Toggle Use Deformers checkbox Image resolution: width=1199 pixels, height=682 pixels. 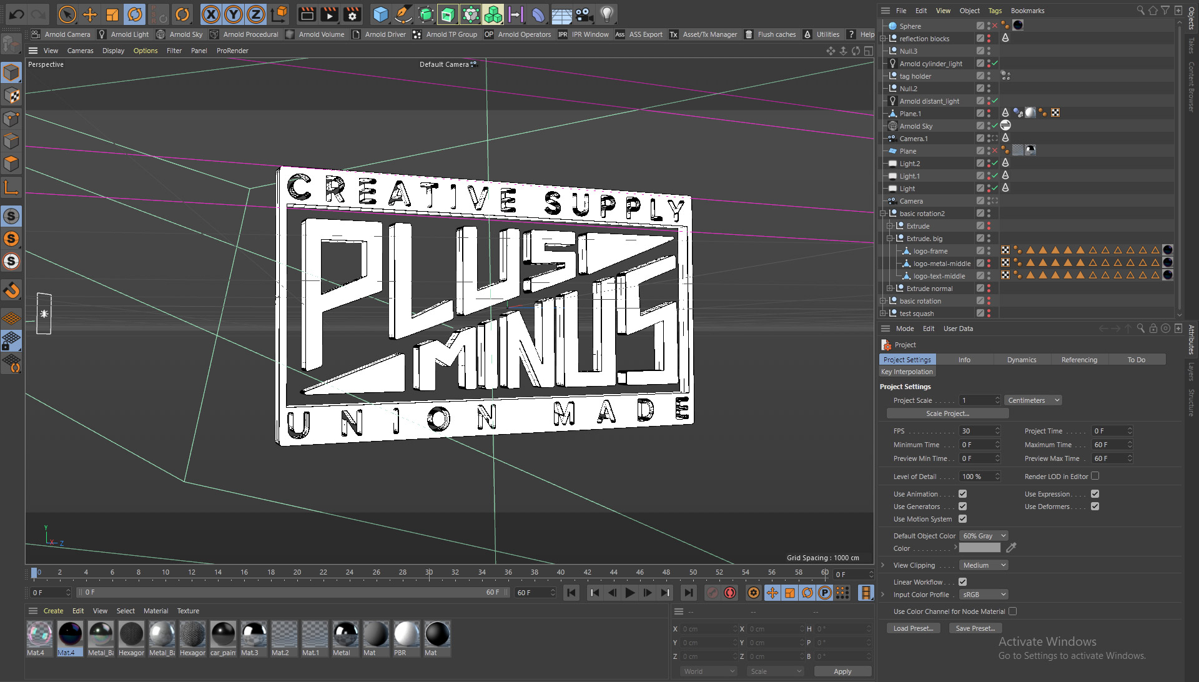click(x=1095, y=507)
